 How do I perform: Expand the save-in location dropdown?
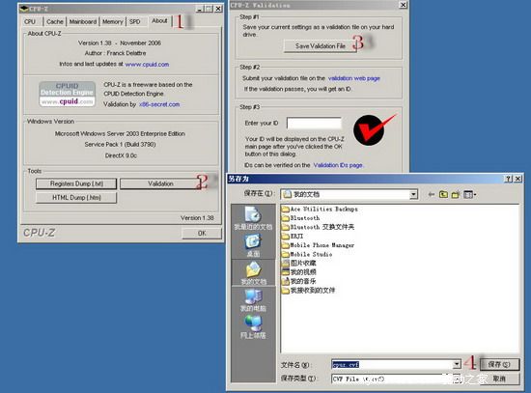click(x=413, y=194)
